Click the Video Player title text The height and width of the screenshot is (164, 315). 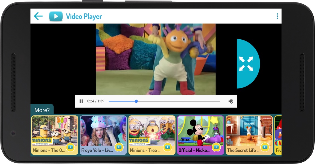point(84,16)
